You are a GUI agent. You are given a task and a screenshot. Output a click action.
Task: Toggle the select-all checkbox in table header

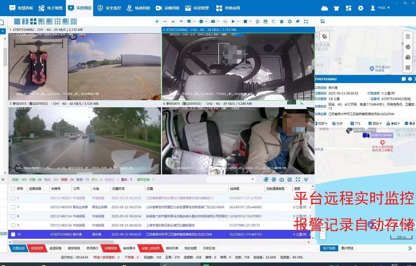point(13,189)
